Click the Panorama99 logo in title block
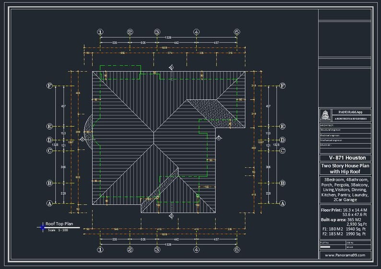The width and height of the screenshot is (381, 269). click(x=325, y=115)
